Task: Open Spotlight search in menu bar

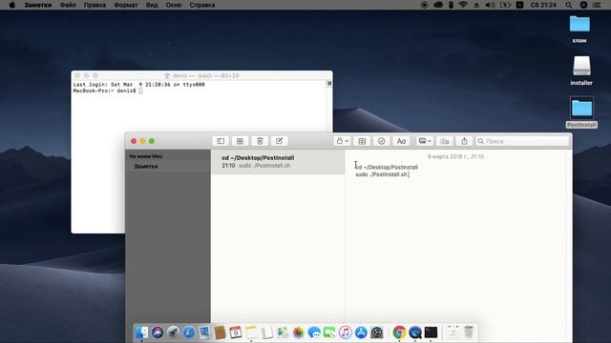Action: click(x=569, y=5)
